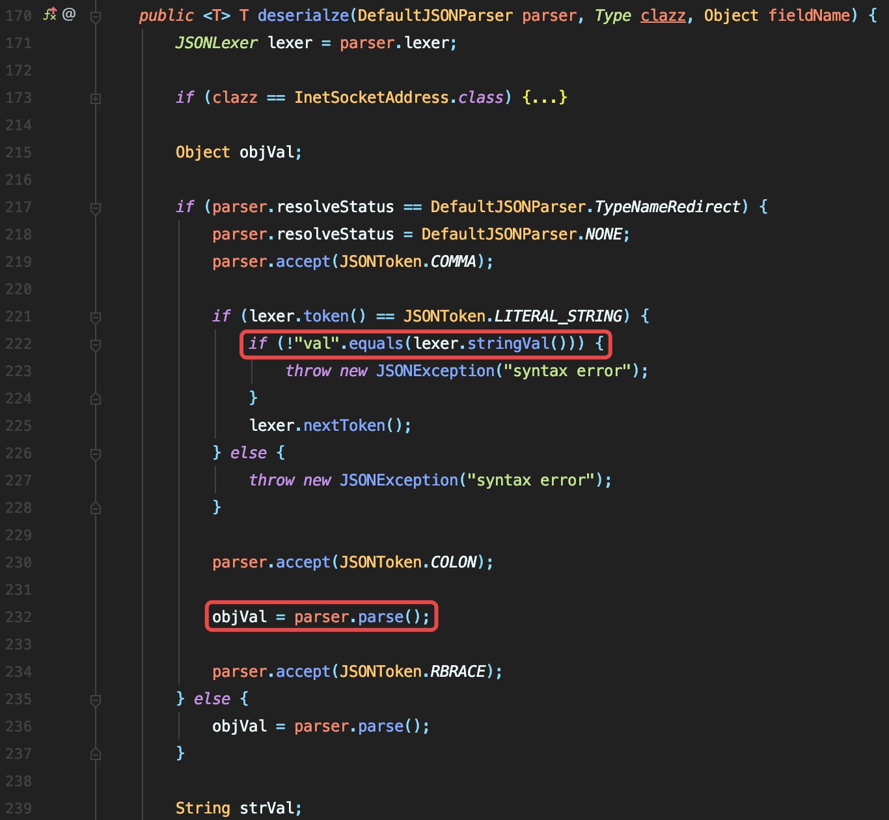
Task: Click the deserialze method name
Action: click(x=303, y=16)
